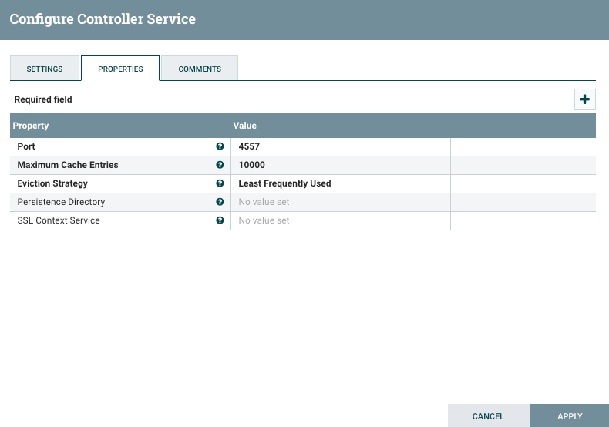Viewport: 609px width, 427px height.
Task: Edit the Maximum Cache Entries value 10000
Action: [x=339, y=165]
